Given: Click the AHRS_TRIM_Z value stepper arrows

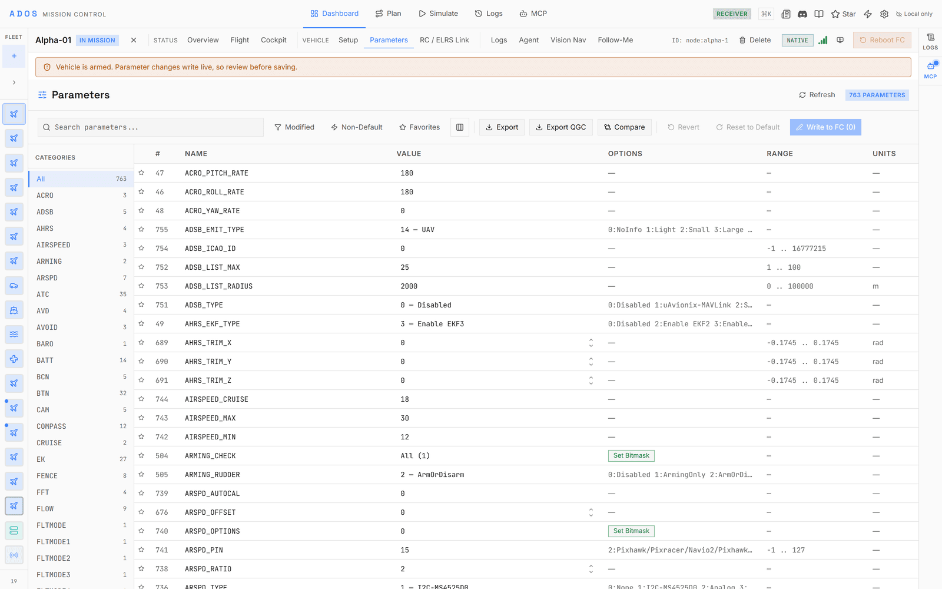Looking at the screenshot, I should [x=591, y=380].
